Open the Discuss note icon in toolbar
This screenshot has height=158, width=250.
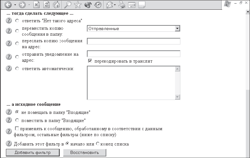click(x=142, y=5)
